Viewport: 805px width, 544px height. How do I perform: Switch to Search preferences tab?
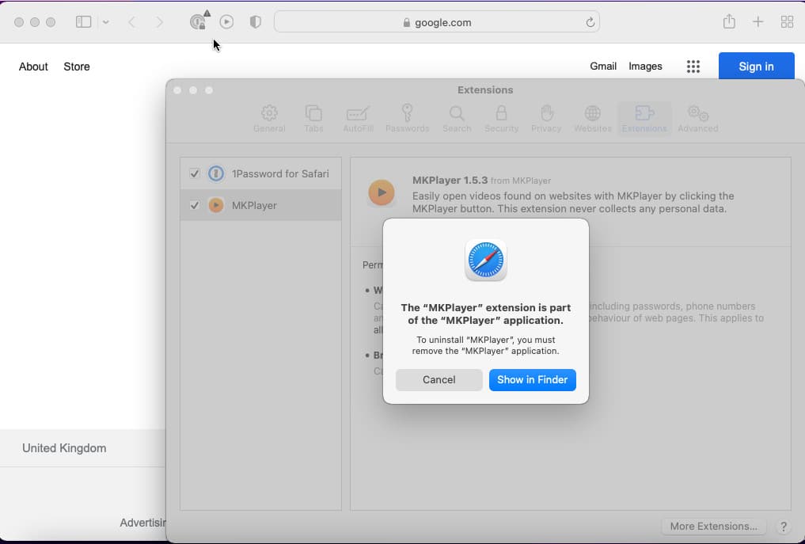click(457, 119)
